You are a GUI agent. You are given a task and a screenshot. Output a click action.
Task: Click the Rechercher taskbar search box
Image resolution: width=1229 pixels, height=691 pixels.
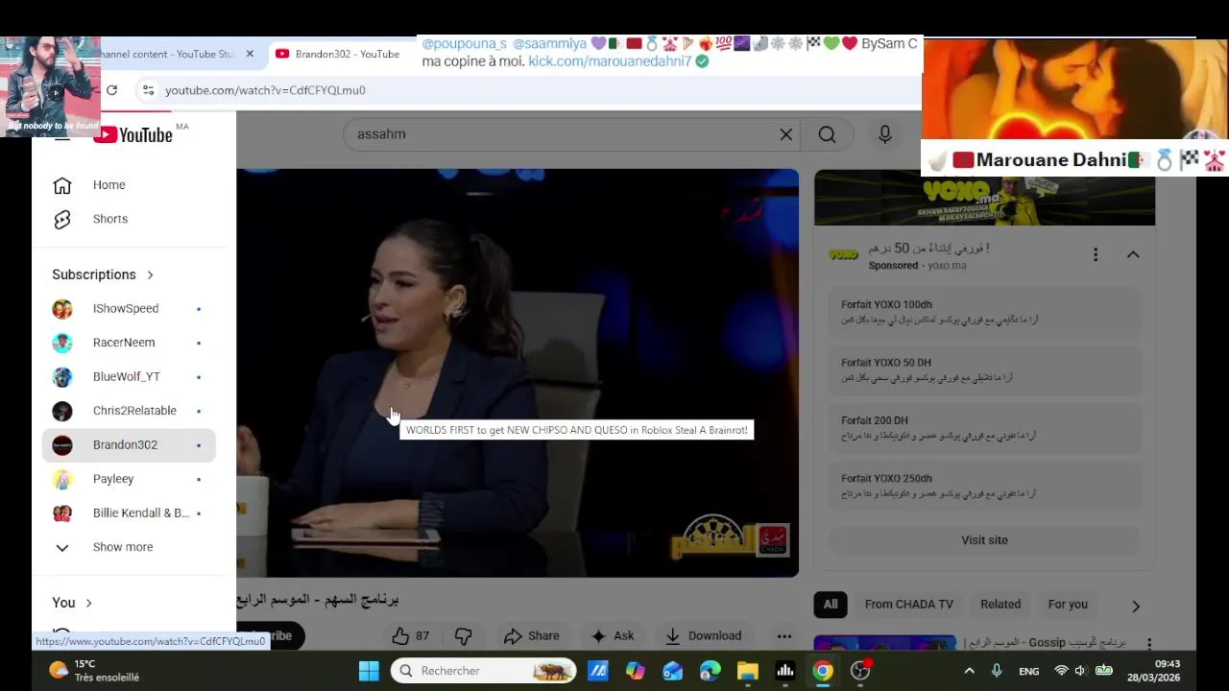coord(484,671)
